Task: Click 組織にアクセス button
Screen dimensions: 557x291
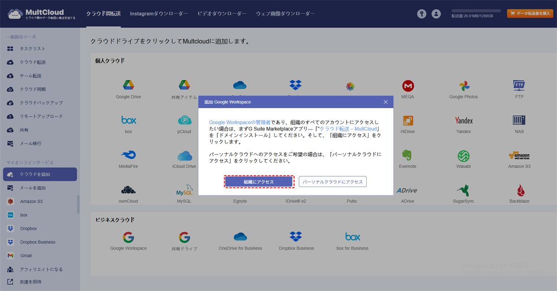Action: [259, 182]
